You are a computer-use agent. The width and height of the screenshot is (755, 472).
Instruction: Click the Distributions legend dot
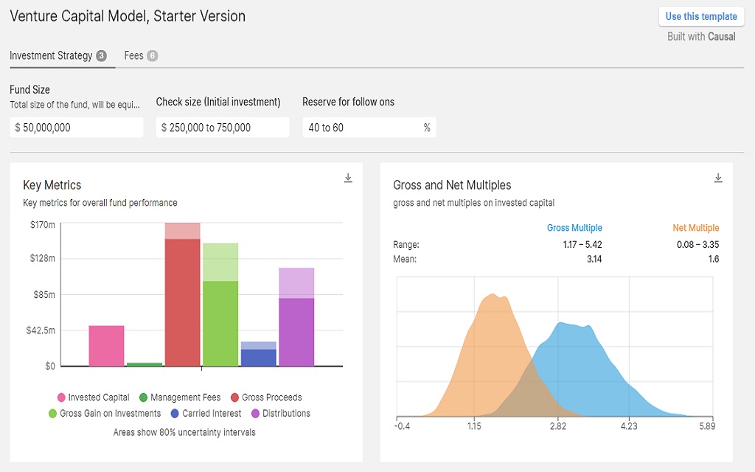tap(255, 413)
